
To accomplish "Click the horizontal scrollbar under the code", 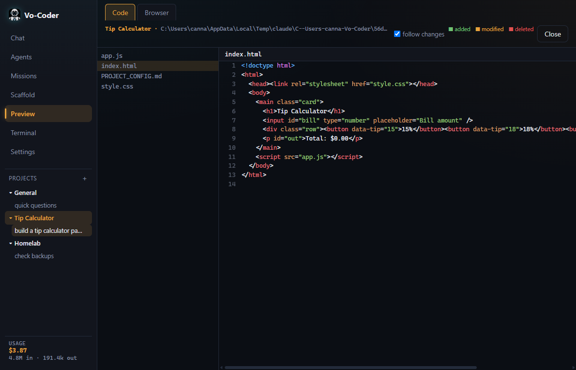I will pyautogui.click(x=350, y=368).
